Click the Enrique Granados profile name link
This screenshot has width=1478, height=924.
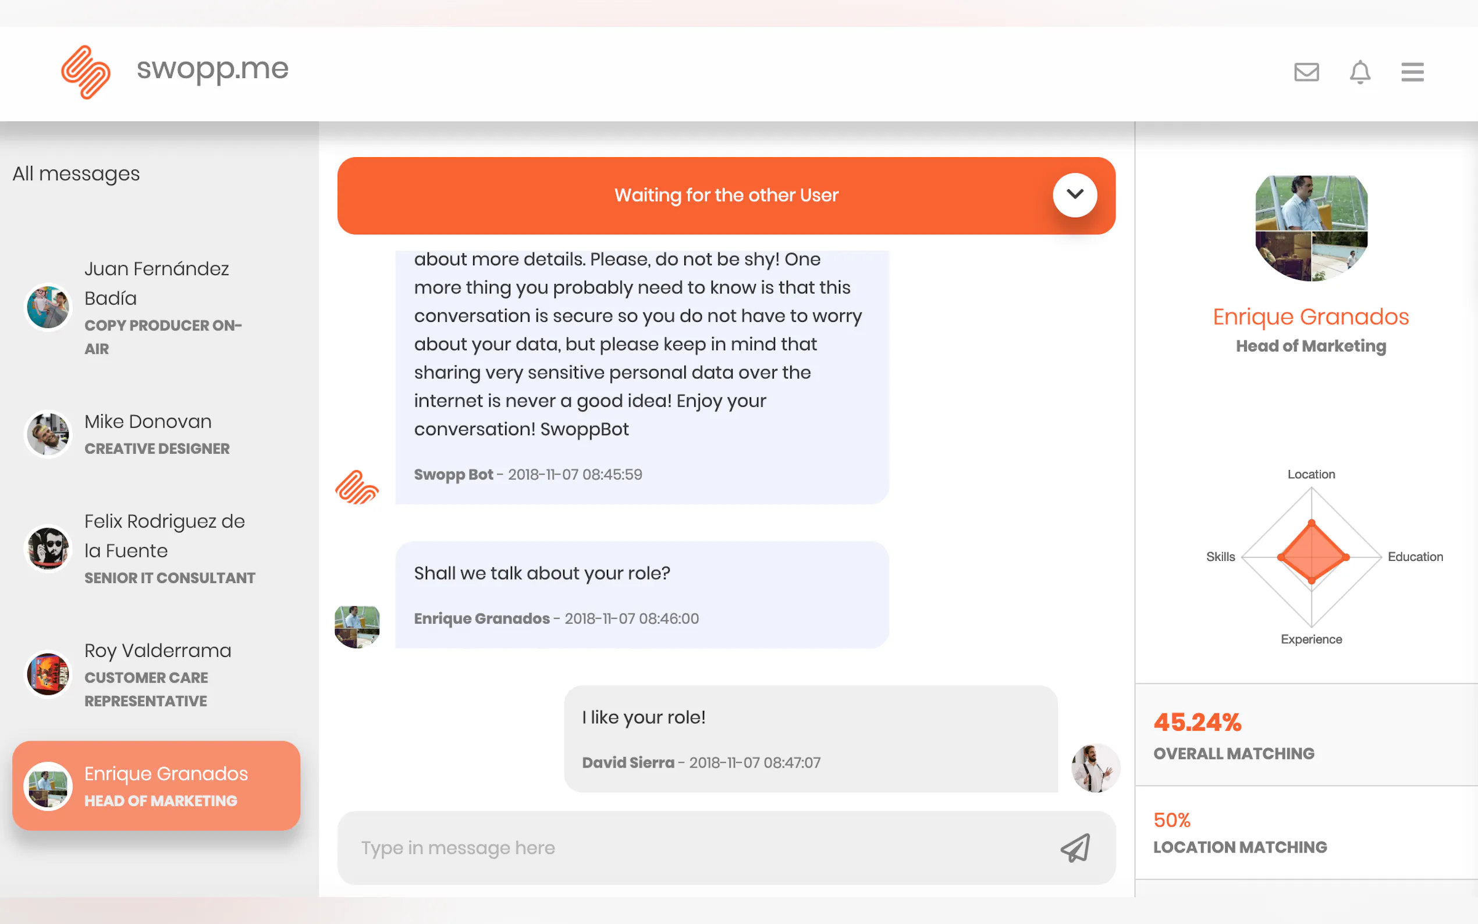(x=1310, y=317)
